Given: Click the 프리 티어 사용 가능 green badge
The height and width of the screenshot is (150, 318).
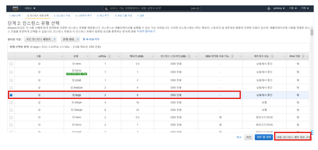Looking at the screenshot, I should click(x=77, y=74).
